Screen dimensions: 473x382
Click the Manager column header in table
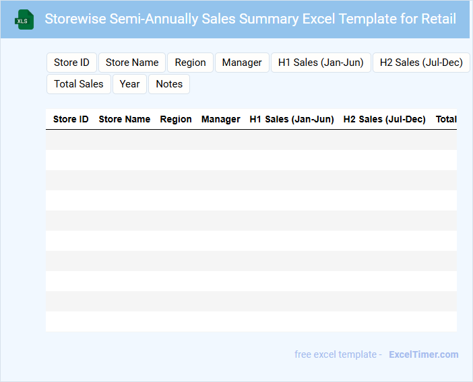(x=220, y=119)
